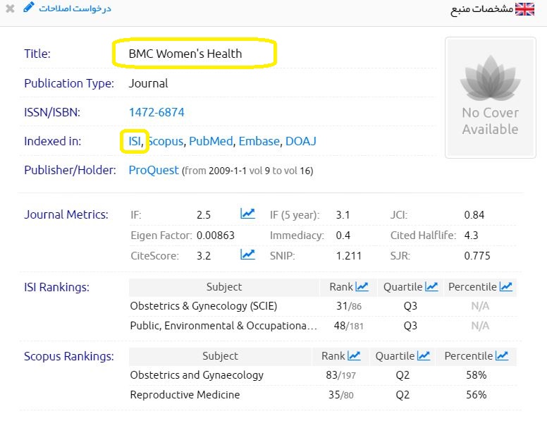Image resolution: width=547 pixels, height=421 pixels.
Task: Click the IF trend chart icon
Action: 247,214
